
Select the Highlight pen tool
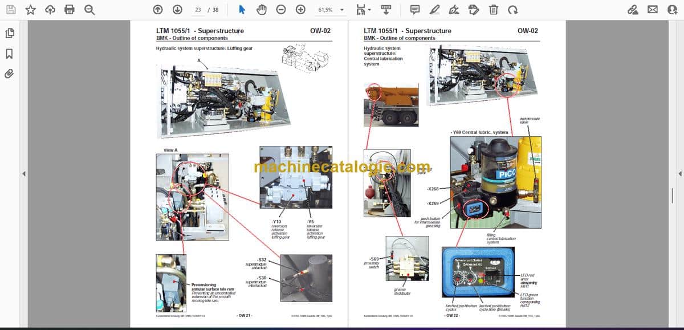435,10
